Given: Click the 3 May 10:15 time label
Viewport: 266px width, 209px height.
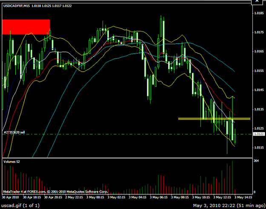Looking at the screenshot, I should [x=201, y=197].
